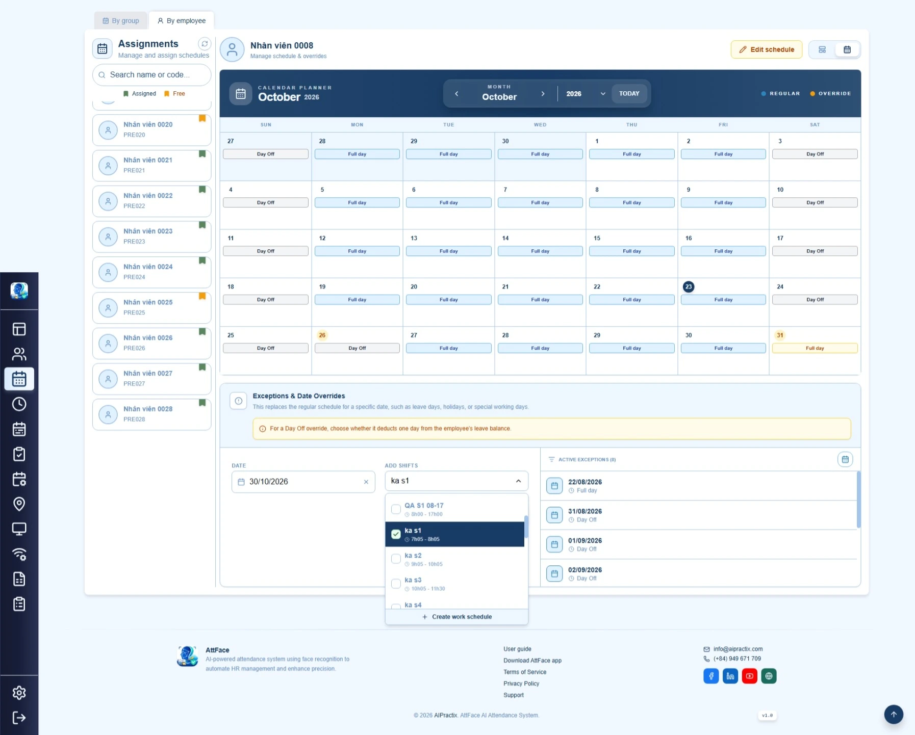Click the Day Off entry on October 26
This screenshot has height=735, width=915.
pyautogui.click(x=357, y=348)
